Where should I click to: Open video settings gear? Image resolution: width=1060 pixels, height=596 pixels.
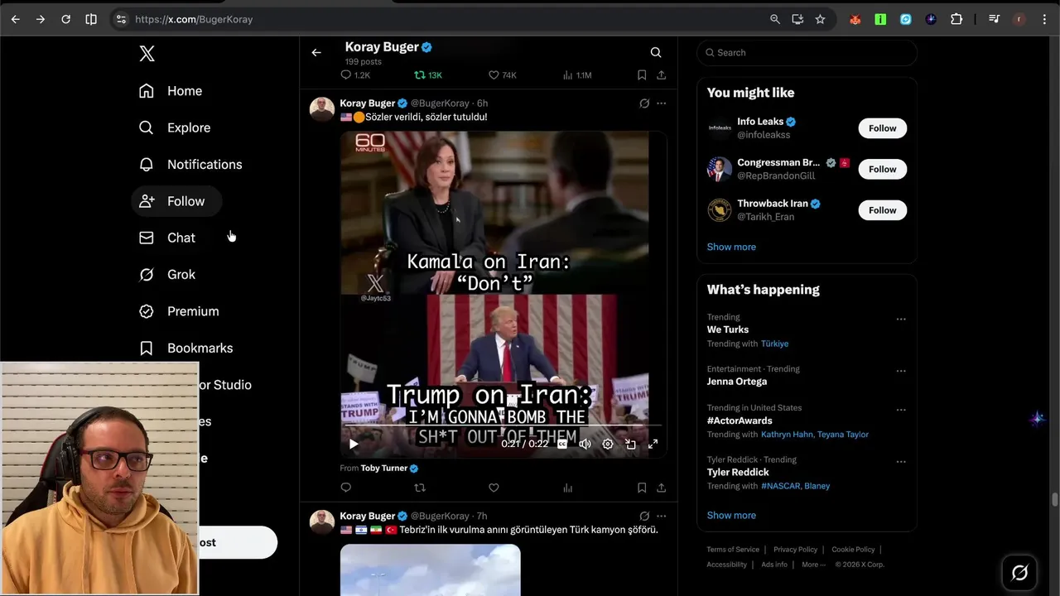608,445
